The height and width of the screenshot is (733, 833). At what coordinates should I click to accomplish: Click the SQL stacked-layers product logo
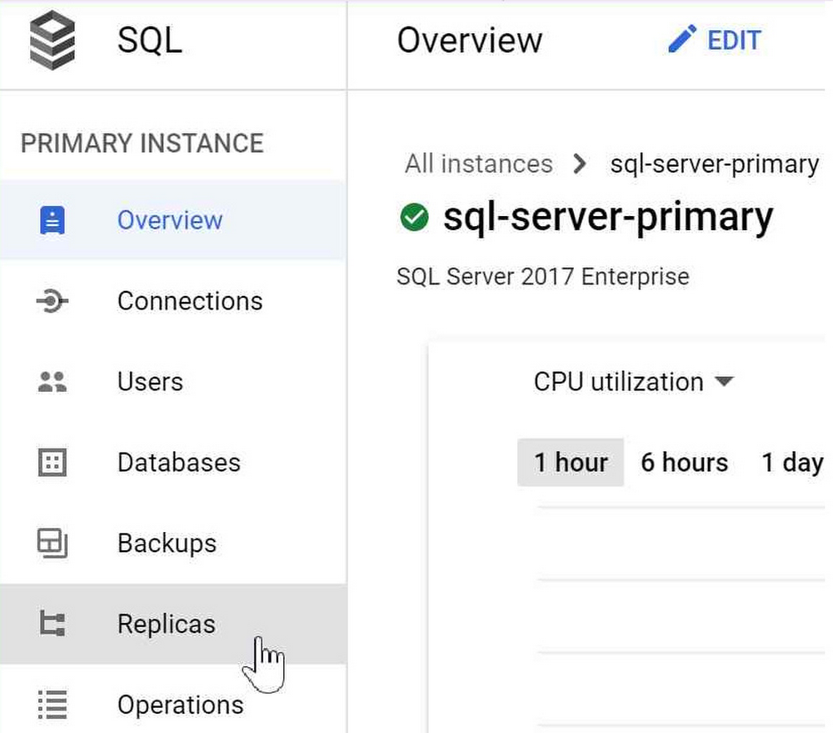[52, 40]
